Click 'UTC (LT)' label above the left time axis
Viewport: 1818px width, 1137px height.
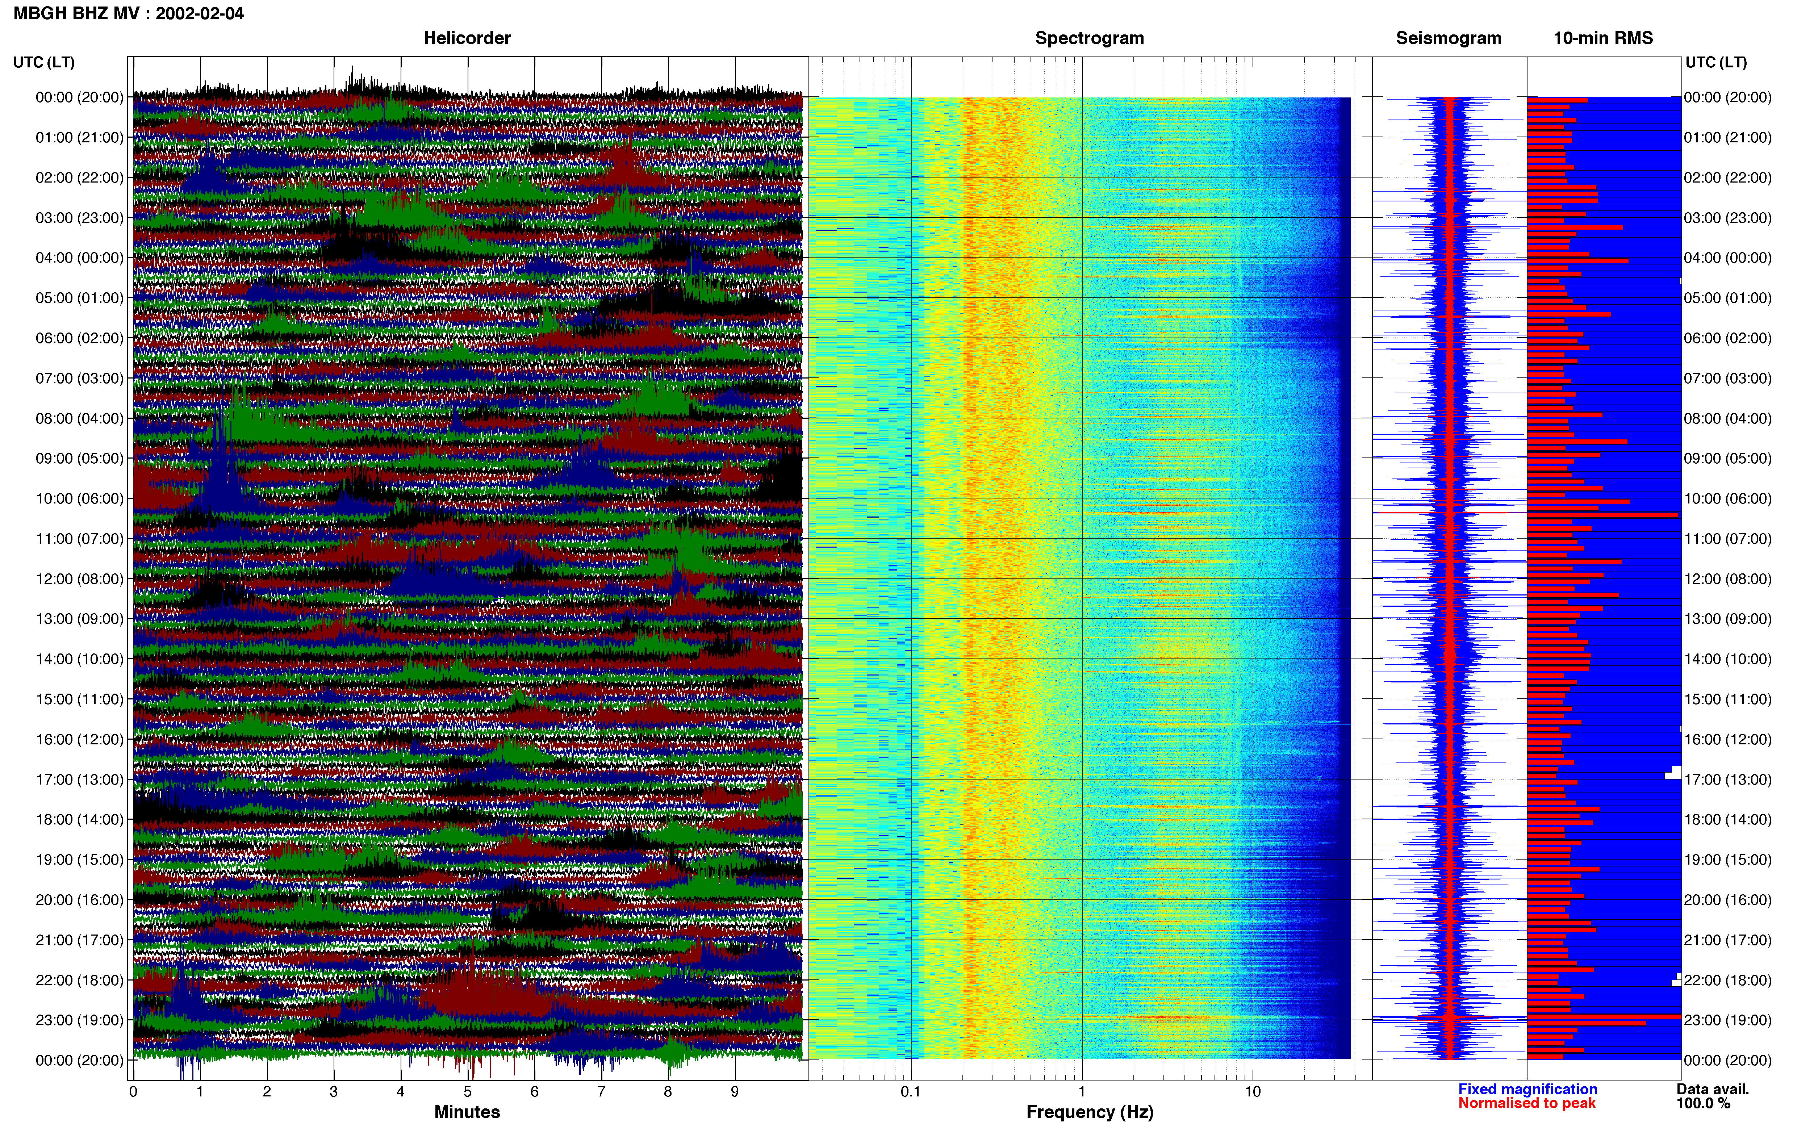[43, 62]
